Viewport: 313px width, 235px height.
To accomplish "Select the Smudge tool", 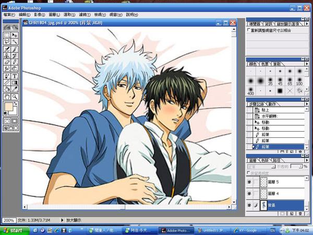I will [7, 68].
